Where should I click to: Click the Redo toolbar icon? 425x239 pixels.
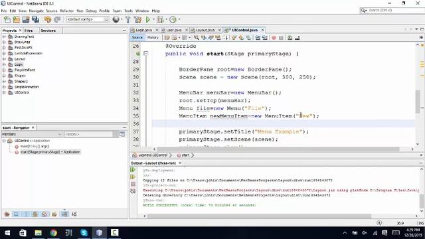(57, 19)
